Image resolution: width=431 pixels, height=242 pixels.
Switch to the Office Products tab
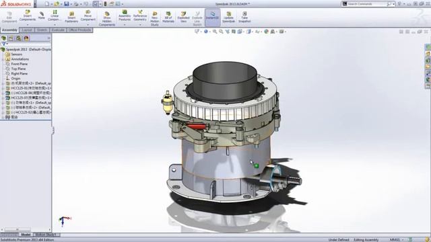(79, 30)
